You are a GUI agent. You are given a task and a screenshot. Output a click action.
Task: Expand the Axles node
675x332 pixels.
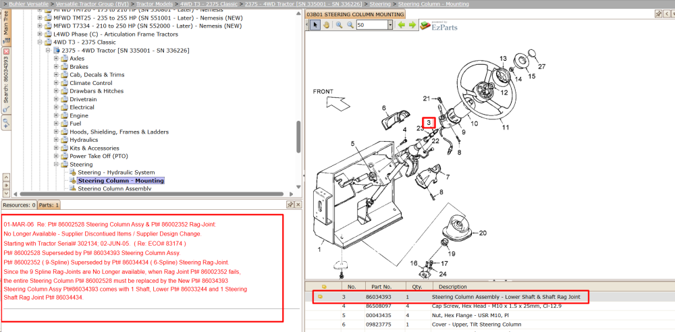point(57,58)
